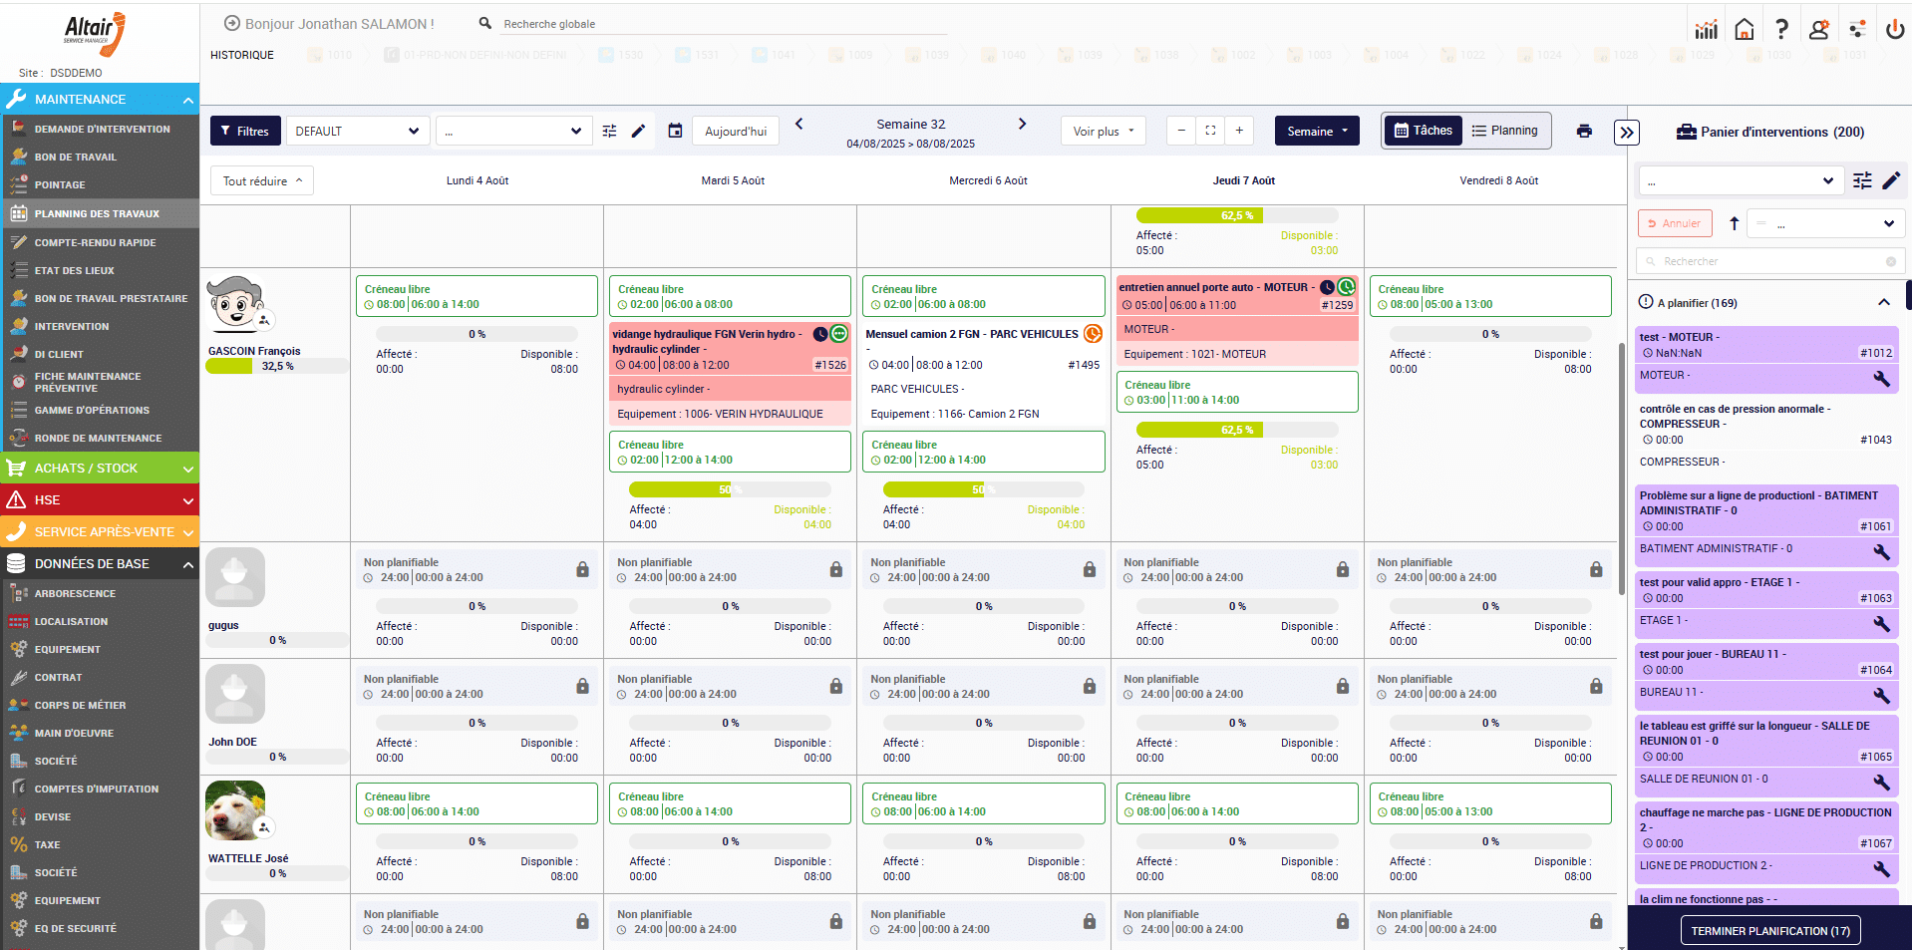Click the global search magnifier icon
The width and height of the screenshot is (1912, 950).
485,23
